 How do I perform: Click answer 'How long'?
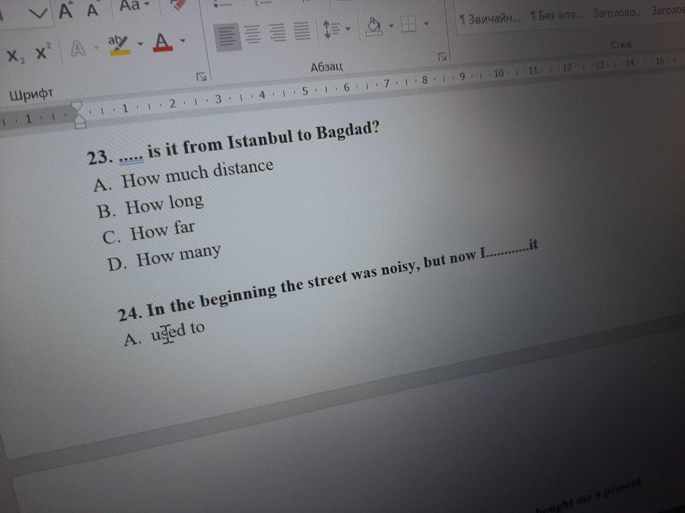click(x=164, y=204)
